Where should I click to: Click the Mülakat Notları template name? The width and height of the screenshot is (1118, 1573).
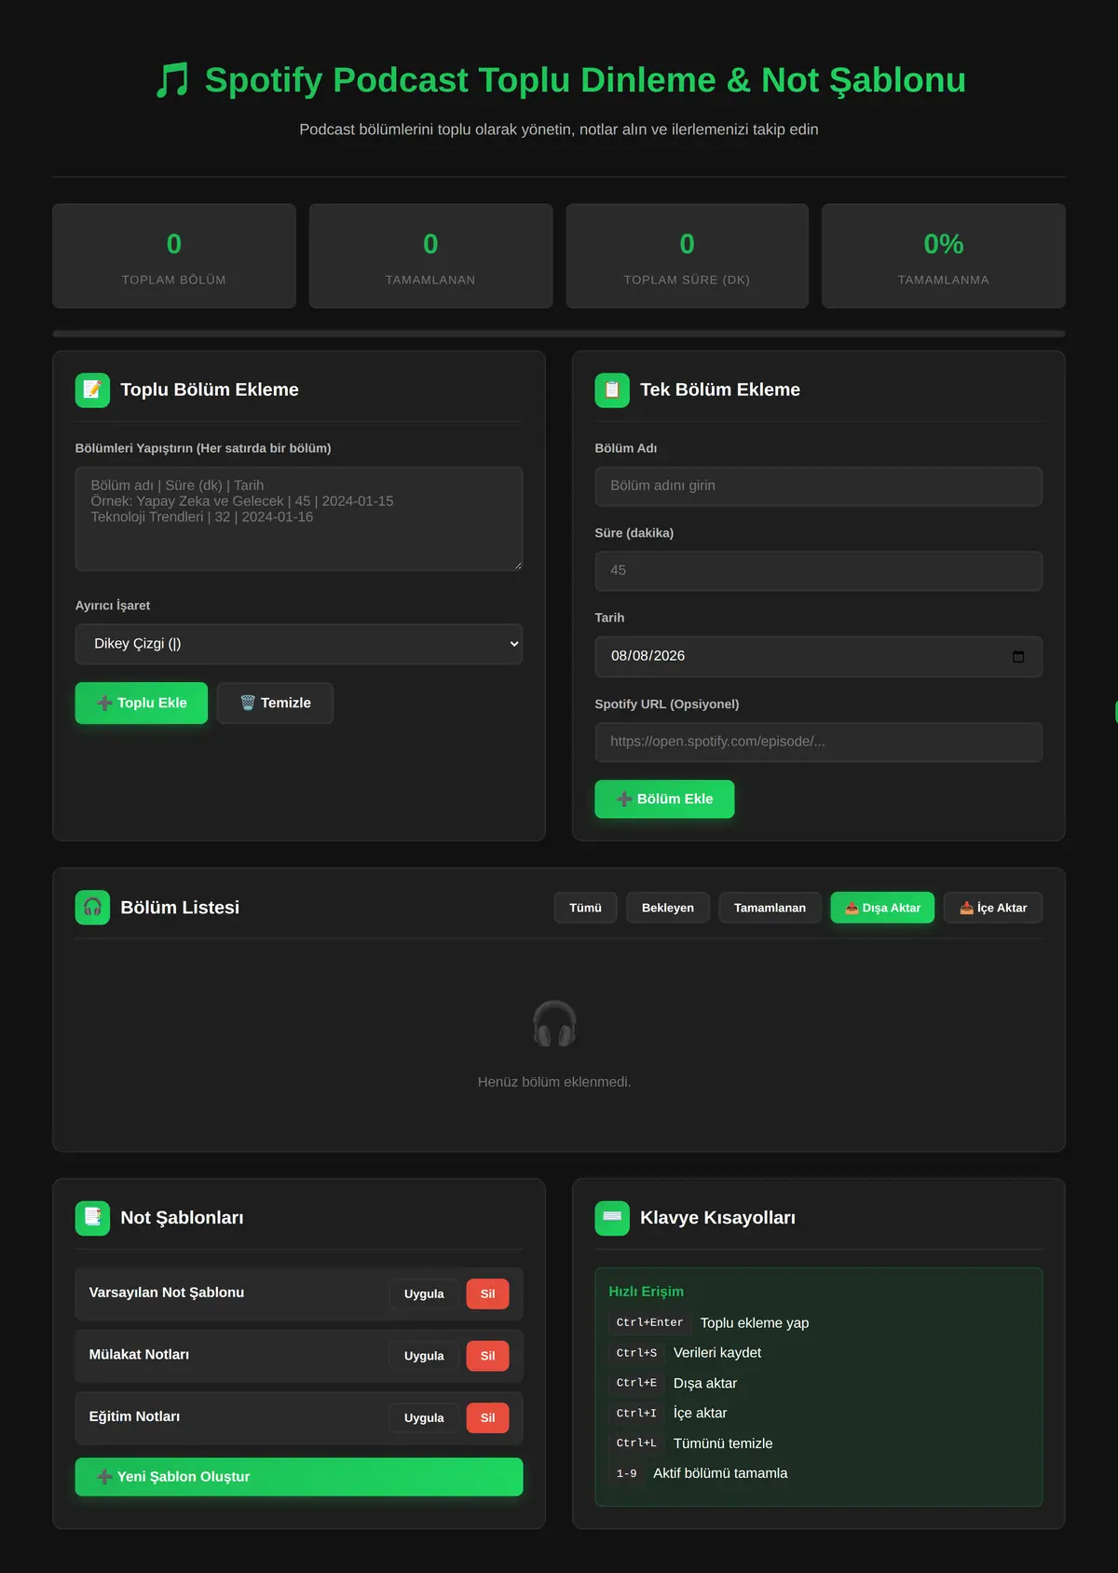point(139,1354)
